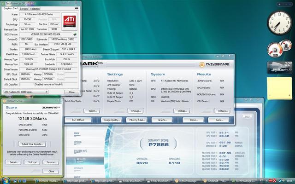Close the 3DMark Score dialog via Close button

(x=51, y=171)
